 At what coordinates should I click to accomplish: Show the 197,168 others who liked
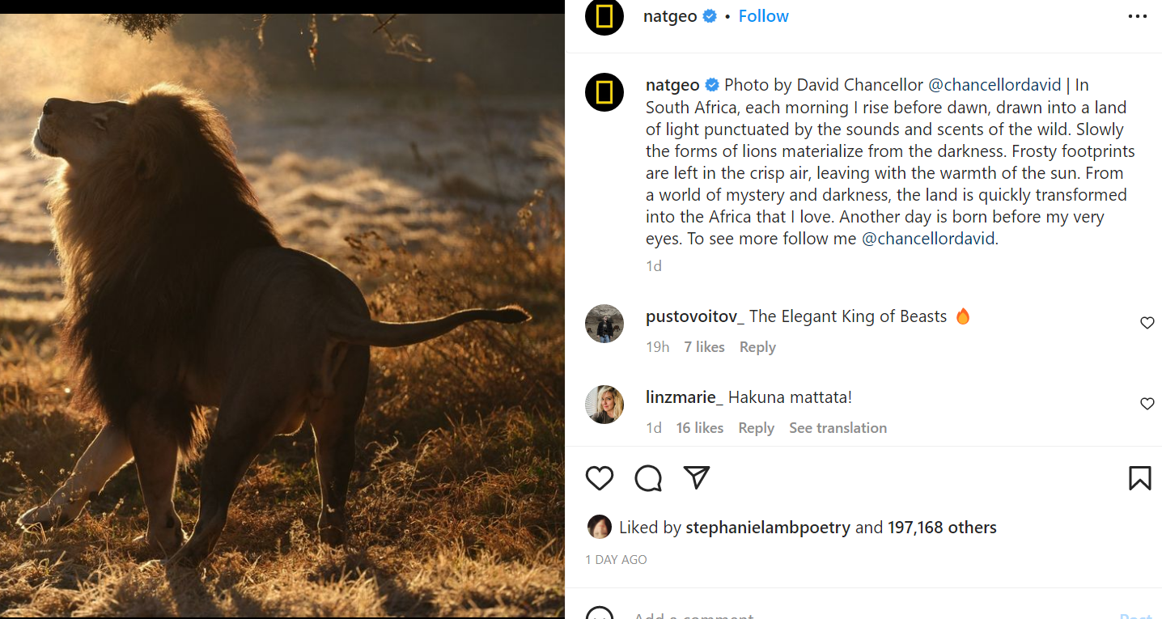click(x=942, y=528)
